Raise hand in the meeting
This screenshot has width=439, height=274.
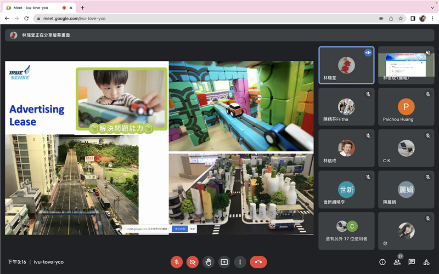click(209, 262)
